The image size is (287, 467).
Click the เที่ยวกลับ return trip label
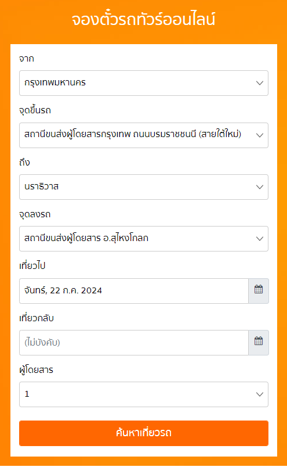(37, 318)
